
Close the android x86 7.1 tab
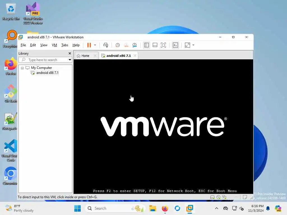(x=135, y=56)
